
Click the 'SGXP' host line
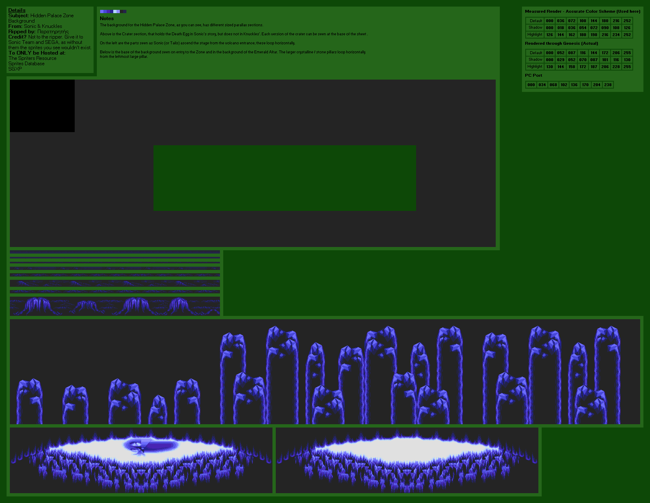click(15, 69)
